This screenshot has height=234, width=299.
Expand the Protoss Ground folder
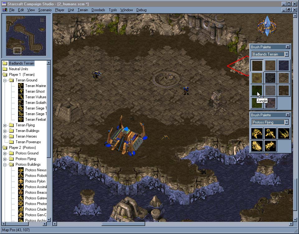[5, 154]
